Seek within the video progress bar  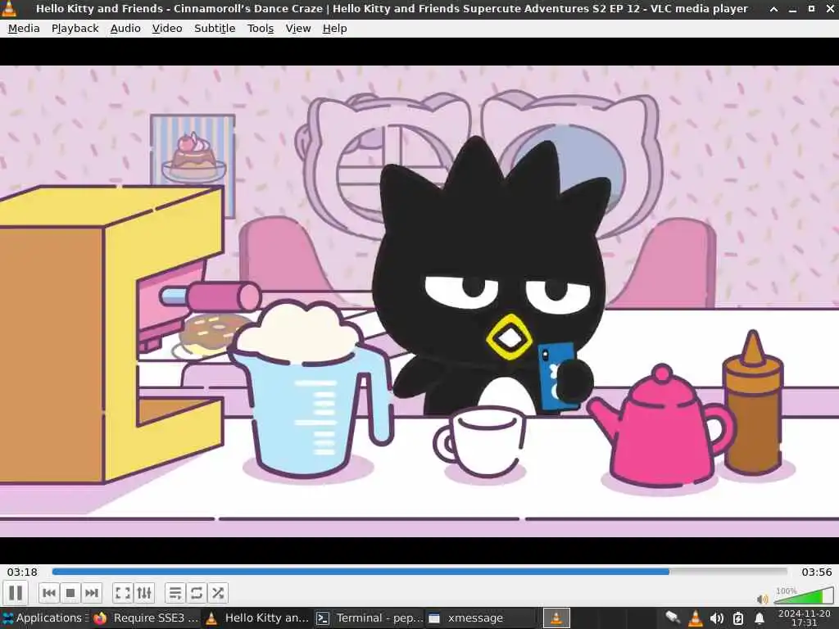pos(419,571)
